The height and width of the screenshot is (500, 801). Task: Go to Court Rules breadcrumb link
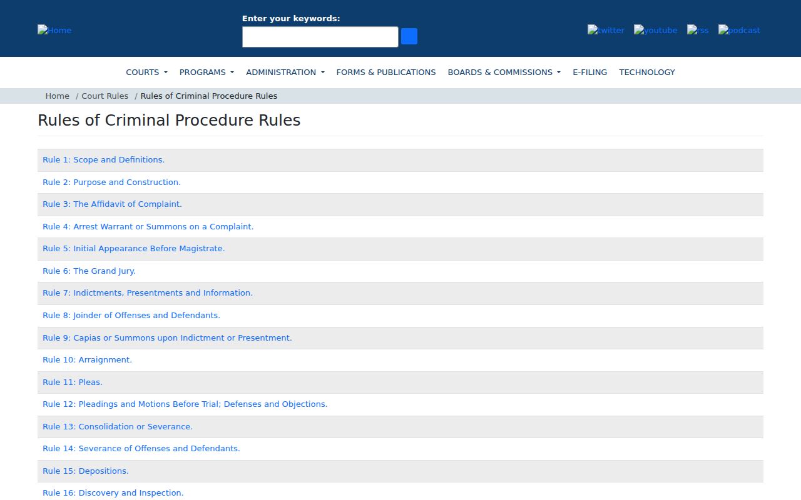[x=105, y=96]
